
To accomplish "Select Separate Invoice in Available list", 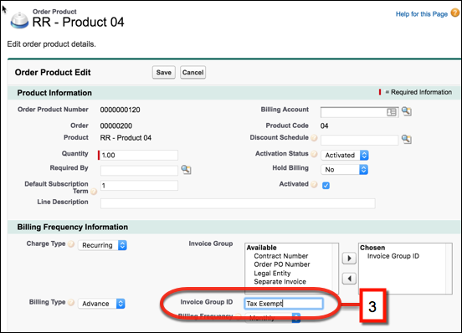I will point(280,281).
